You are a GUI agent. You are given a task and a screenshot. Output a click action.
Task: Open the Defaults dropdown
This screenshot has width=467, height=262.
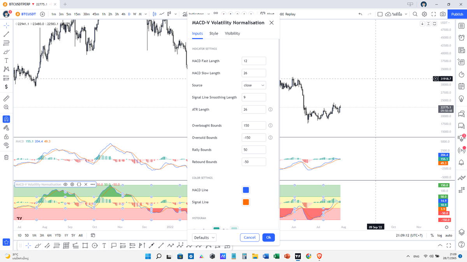pos(204,238)
